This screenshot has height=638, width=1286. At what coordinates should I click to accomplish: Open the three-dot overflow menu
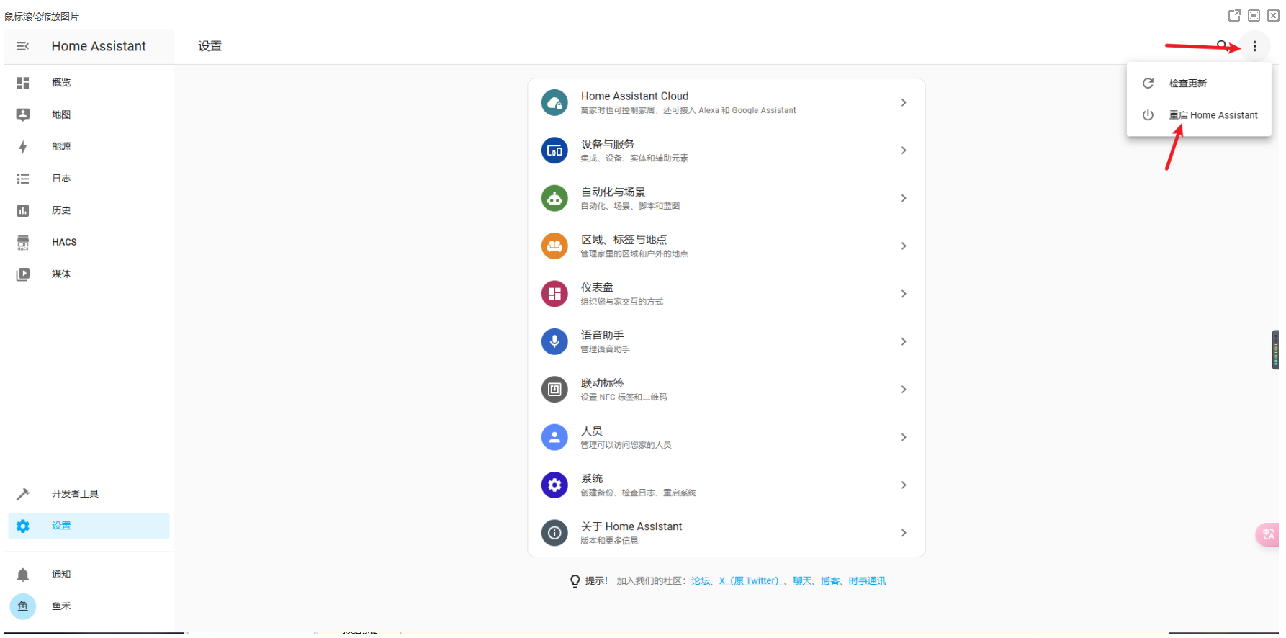[1254, 46]
